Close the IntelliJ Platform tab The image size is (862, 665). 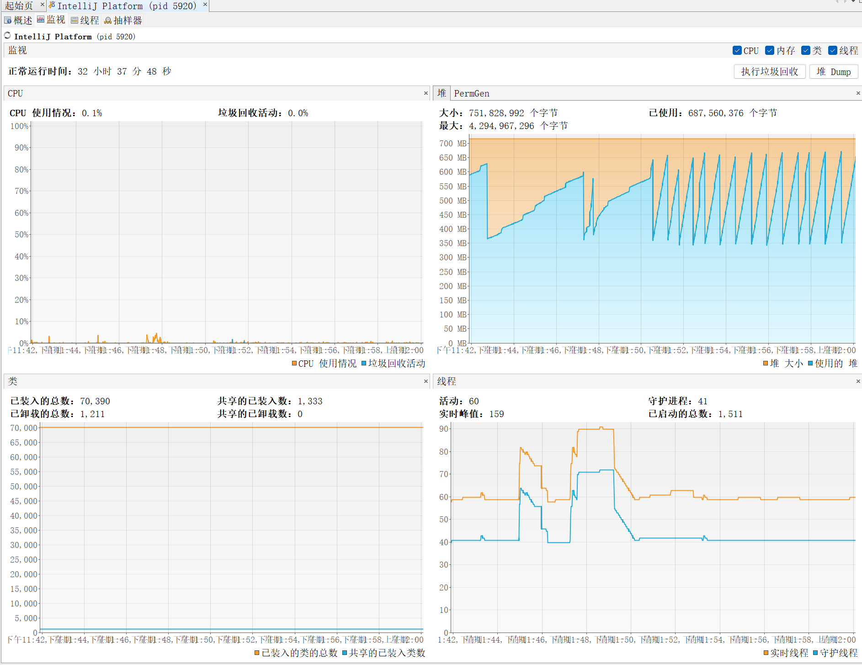pos(205,5)
